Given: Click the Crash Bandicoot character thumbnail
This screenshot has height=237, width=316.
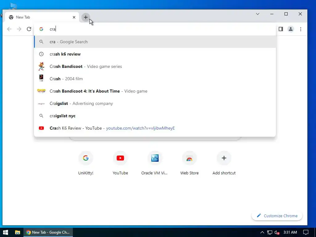Looking at the screenshot, I should pyautogui.click(x=41, y=66).
